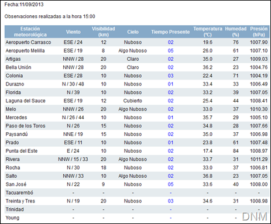Click the Presión (hPa) column header
The width and height of the screenshot is (271, 224).
[x=259, y=32]
